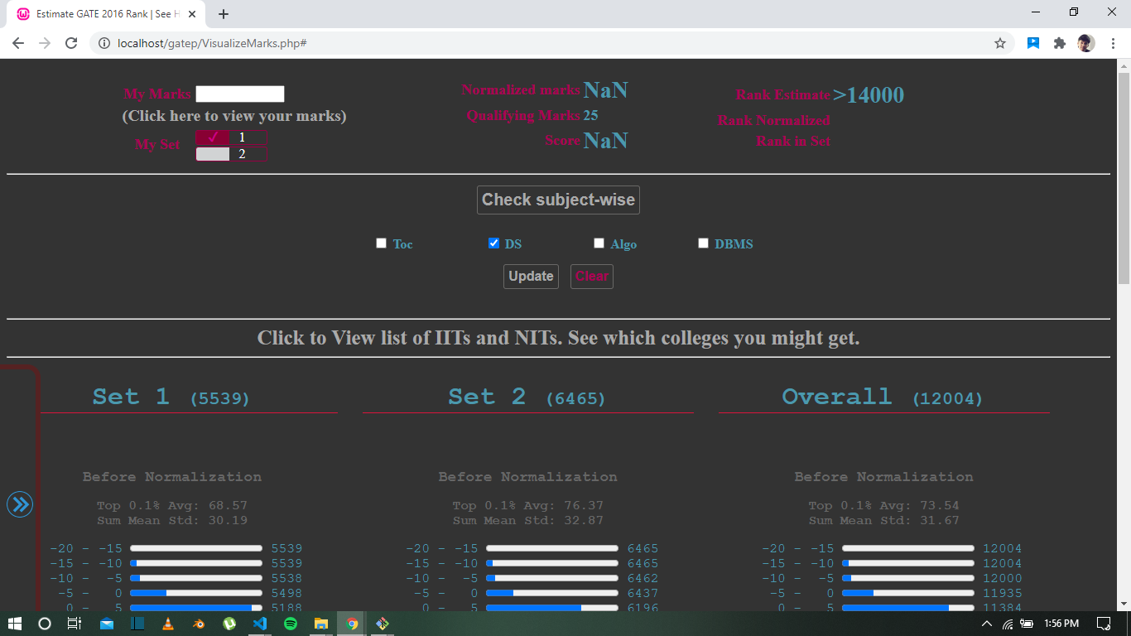Launch VLC media player from the taskbar
1131x636 pixels.
[168, 624]
